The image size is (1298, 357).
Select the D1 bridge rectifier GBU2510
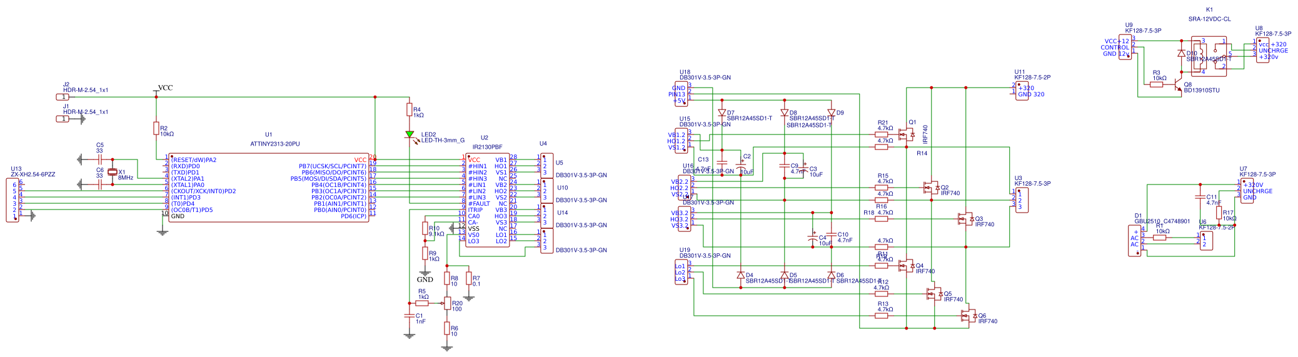tap(1135, 240)
